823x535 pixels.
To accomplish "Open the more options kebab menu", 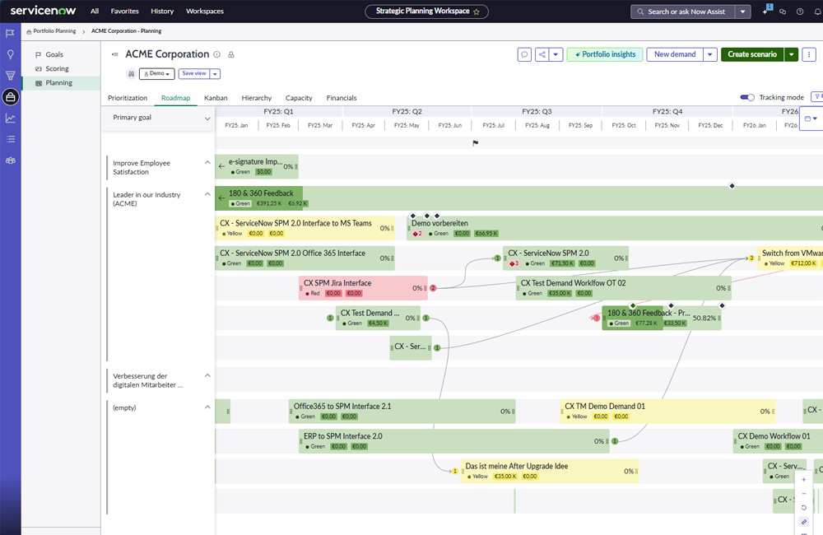I will pyautogui.click(x=809, y=54).
